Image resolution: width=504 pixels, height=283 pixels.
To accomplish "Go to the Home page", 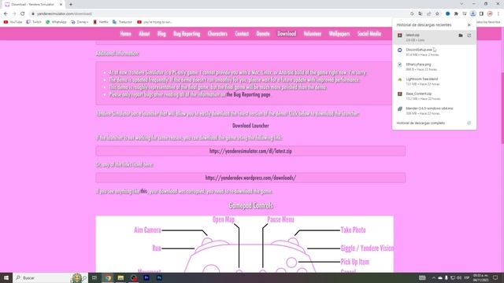I will tap(125, 34).
